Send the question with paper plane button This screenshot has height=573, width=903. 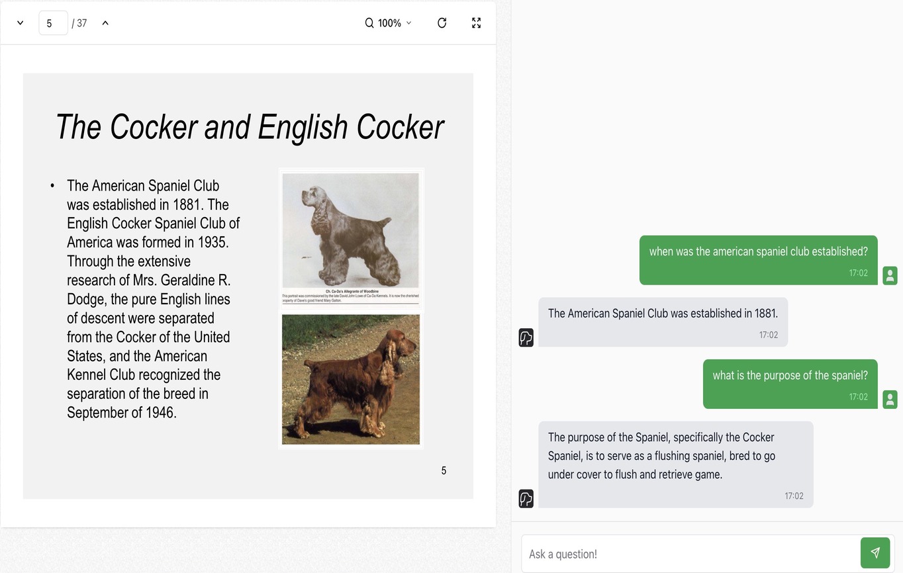pos(875,552)
